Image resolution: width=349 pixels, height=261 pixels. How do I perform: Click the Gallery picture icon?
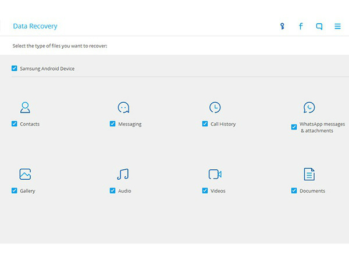coord(25,174)
